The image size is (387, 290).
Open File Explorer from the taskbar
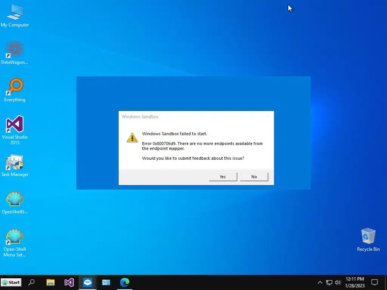pyautogui.click(x=51, y=282)
